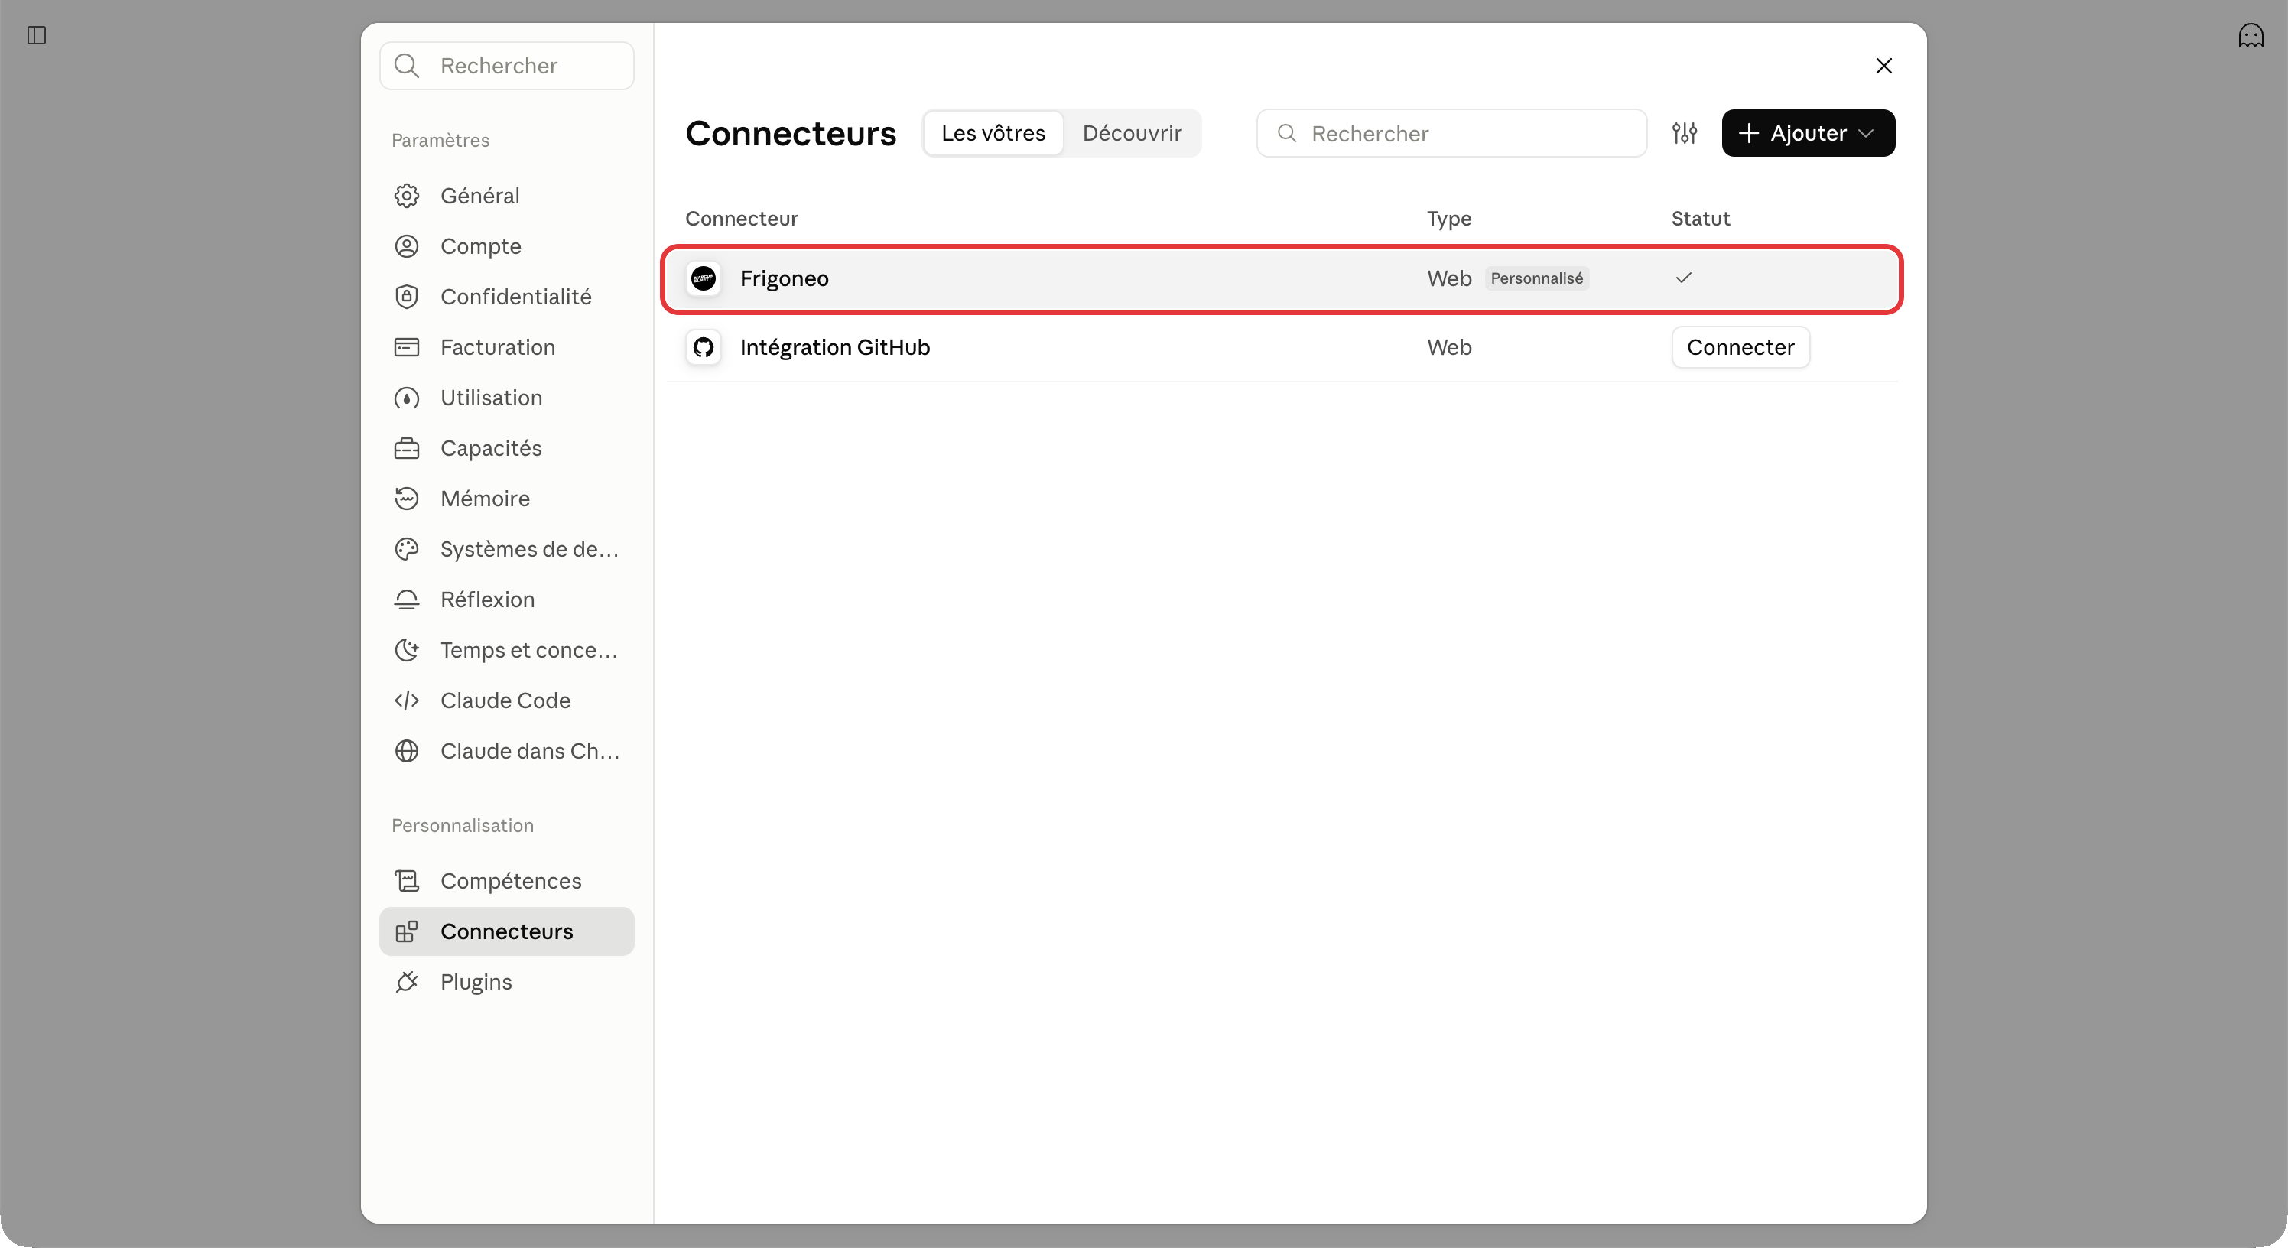Screen dimensions: 2288x1248
Task: Click the Frigoneo connector logo
Action: [704, 278]
